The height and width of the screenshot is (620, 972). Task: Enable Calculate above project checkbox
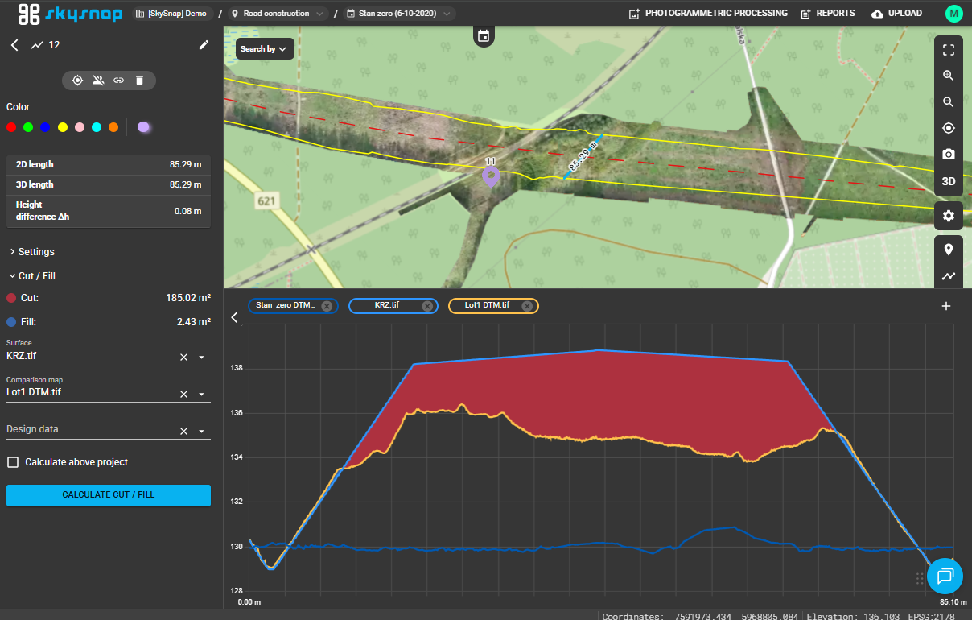(13, 462)
